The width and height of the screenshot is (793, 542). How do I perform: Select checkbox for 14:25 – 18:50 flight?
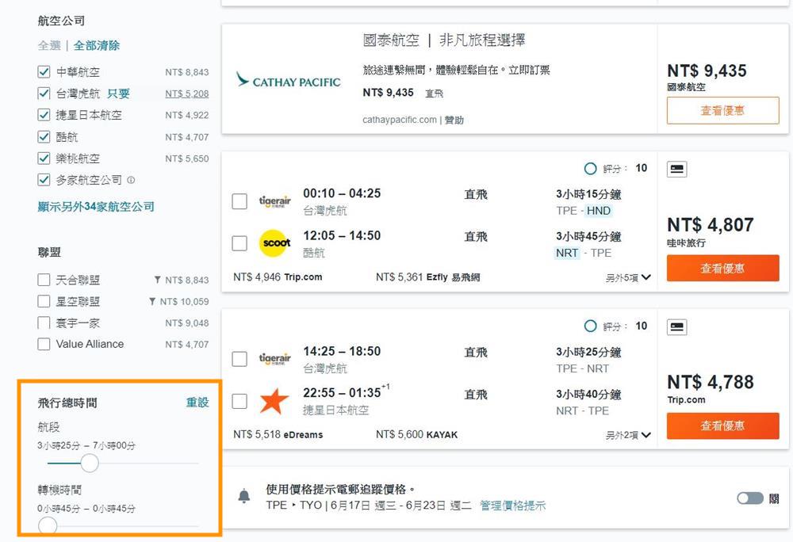(x=239, y=359)
